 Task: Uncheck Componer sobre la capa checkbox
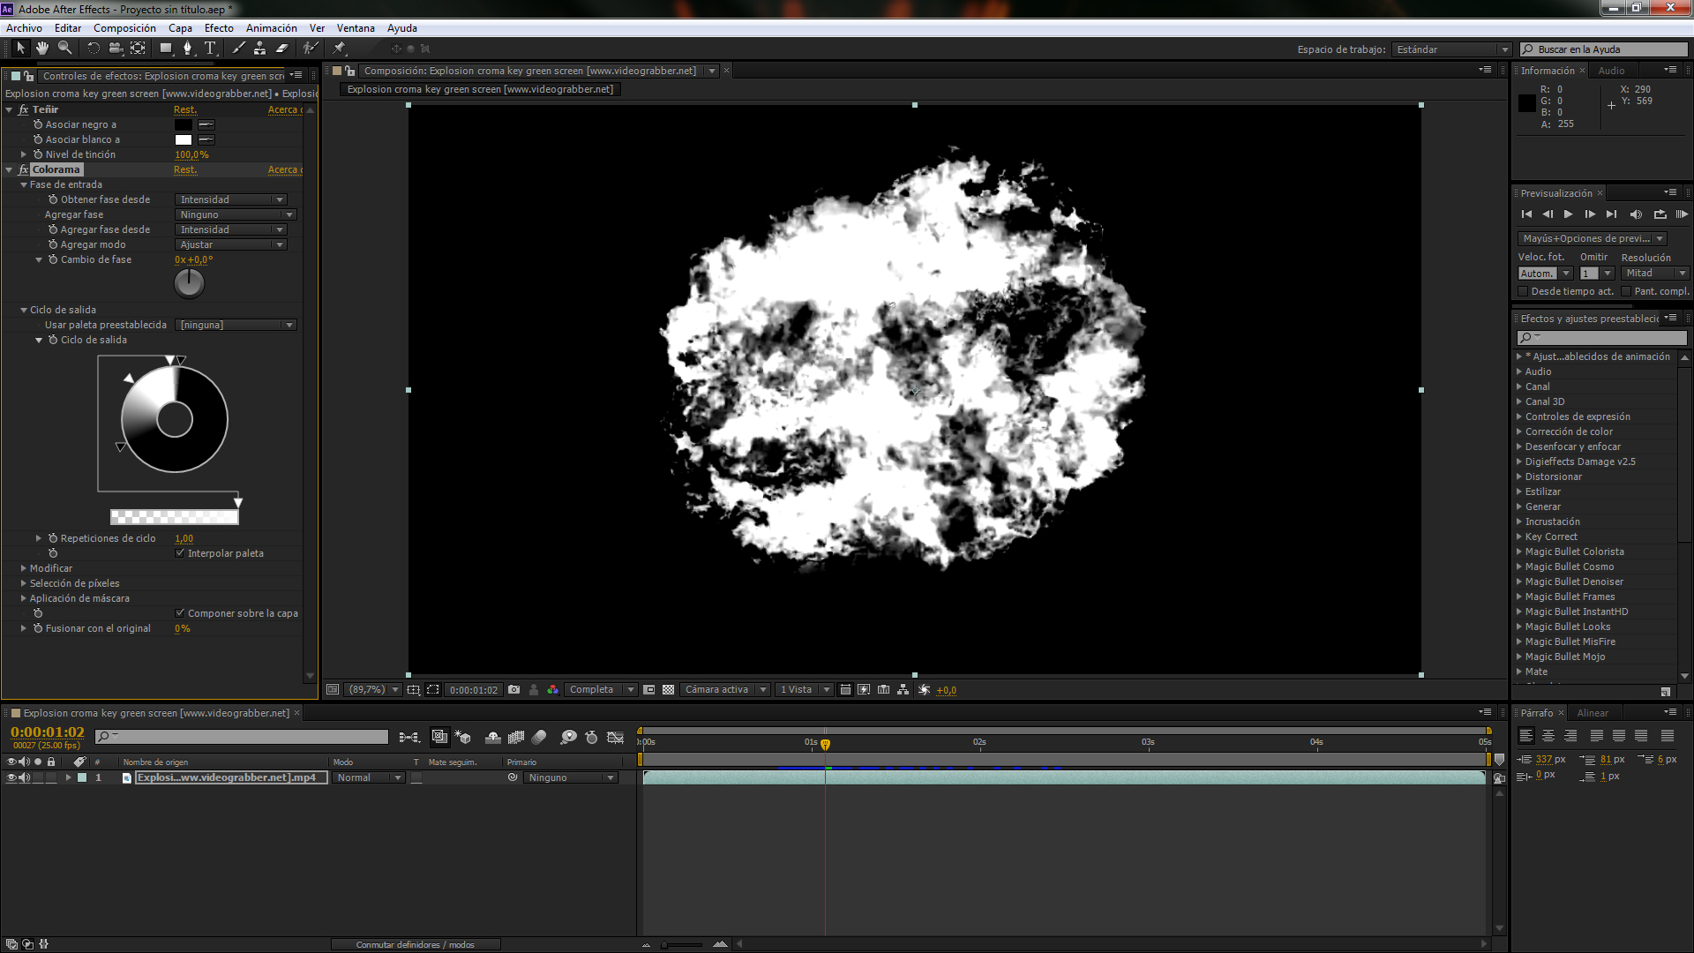(180, 613)
